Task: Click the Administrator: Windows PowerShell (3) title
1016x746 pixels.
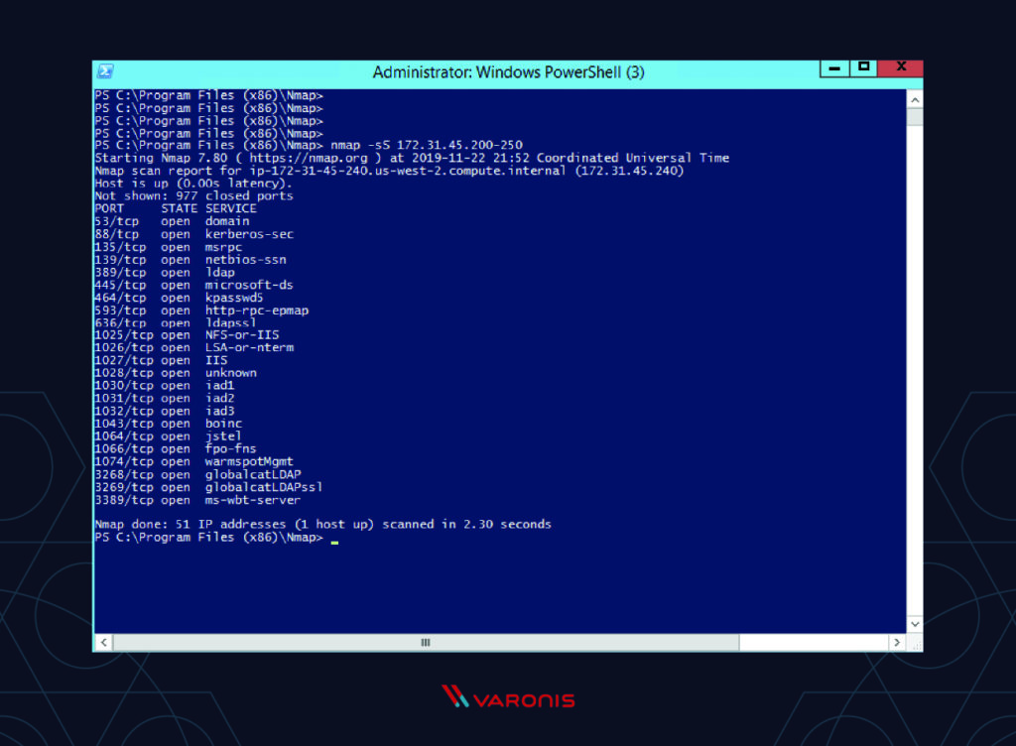Action: click(x=508, y=71)
